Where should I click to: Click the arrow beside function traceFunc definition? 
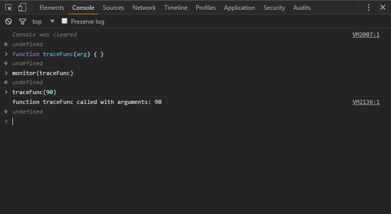pyautogui.click(x=6, y=54)
